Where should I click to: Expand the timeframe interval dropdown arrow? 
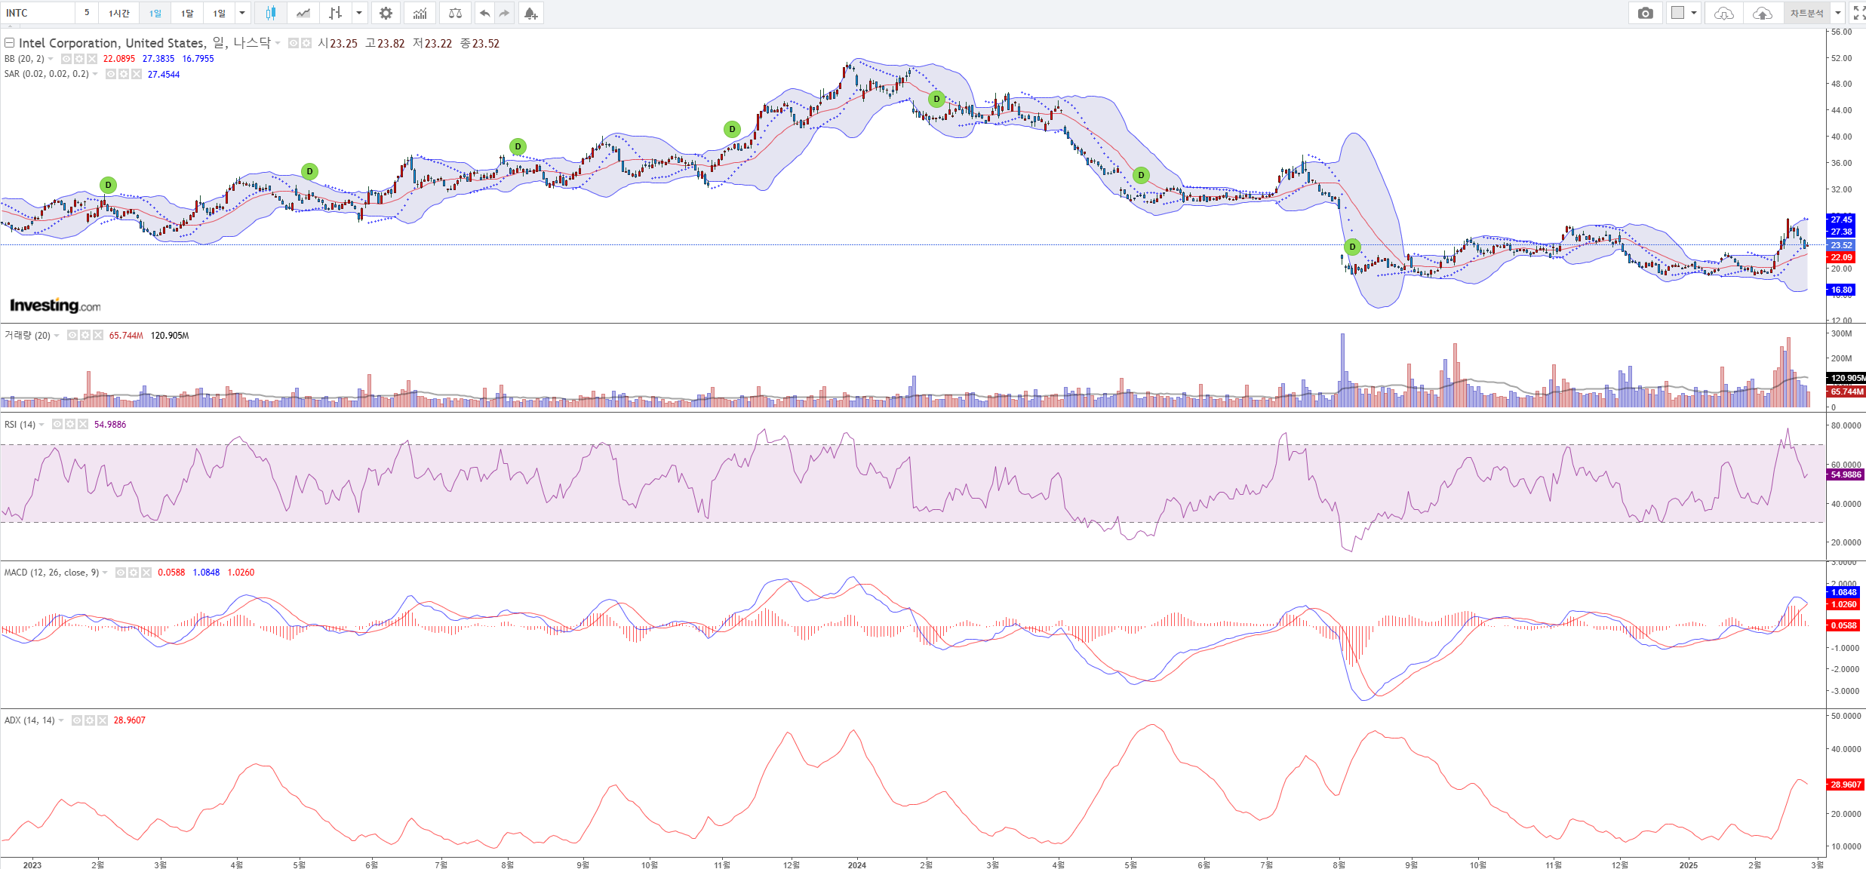[242, 13]
